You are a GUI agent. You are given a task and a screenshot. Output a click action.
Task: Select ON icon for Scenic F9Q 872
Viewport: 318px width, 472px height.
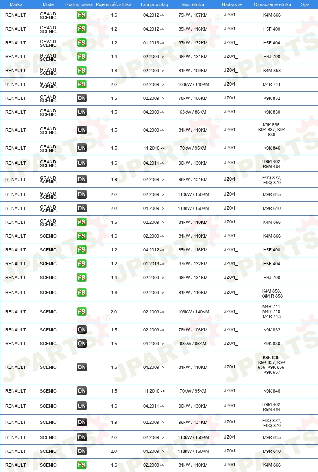point(81,422)
